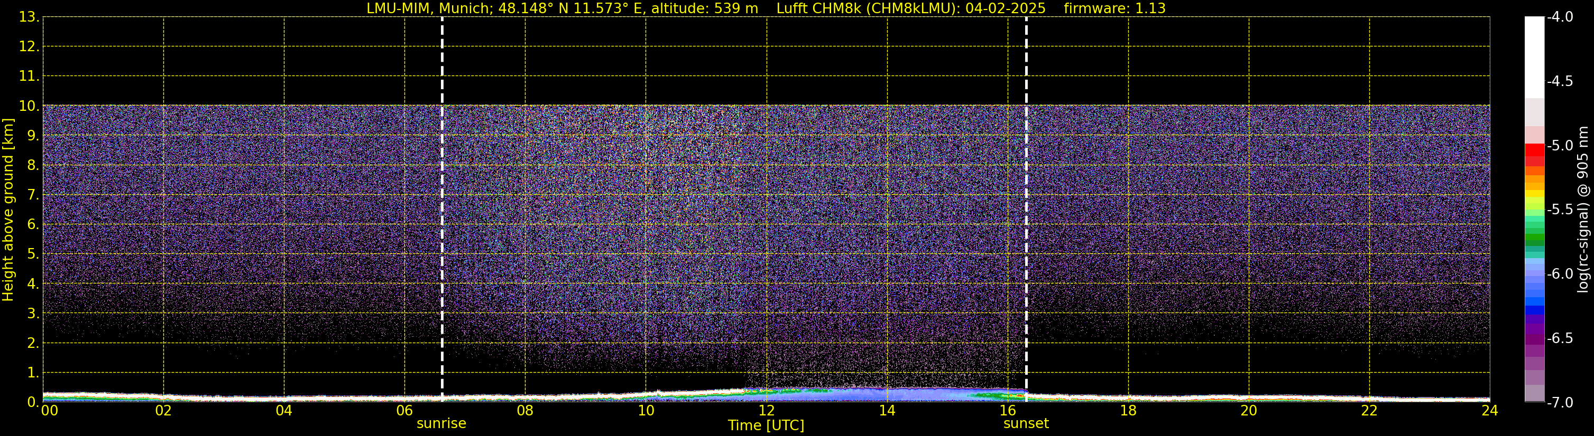Pick the dark blue segment of the colorbar
The image size is (1594, 436).
(1535, 310)
